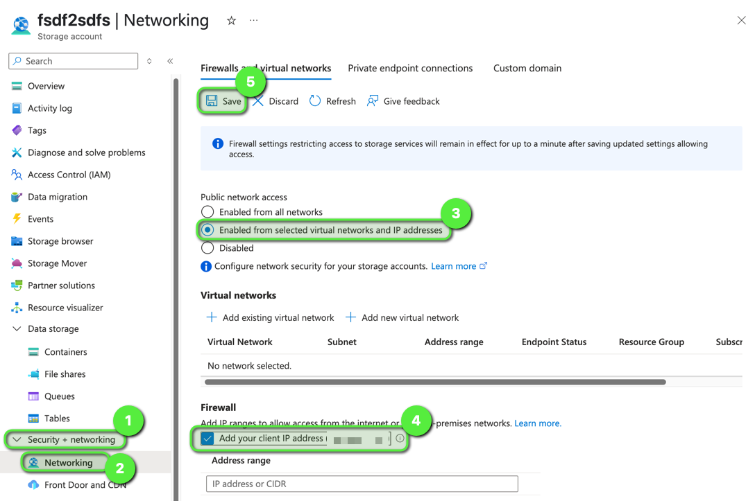This screenshot has width=755, height=501.
Task: Click the Discard X icon
Action: tap(258, 101)
